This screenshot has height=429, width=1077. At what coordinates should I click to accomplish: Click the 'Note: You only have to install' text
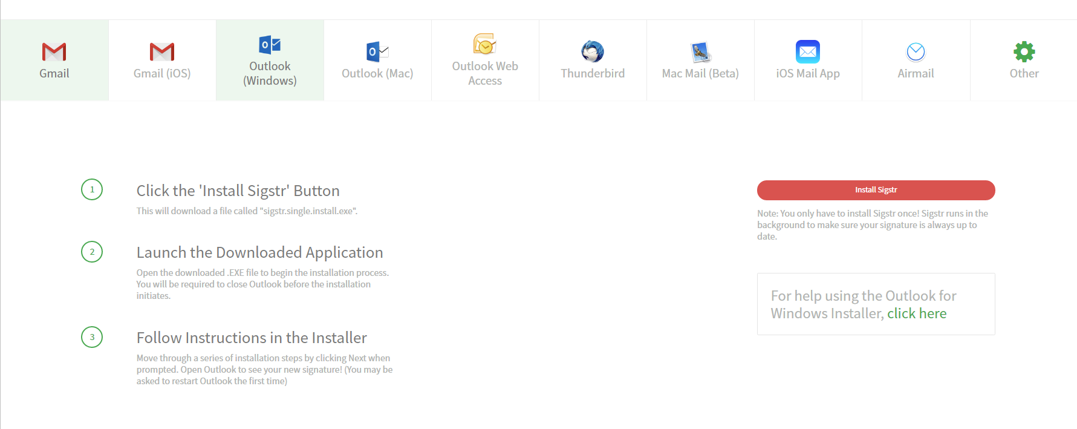tap(873, 224)
